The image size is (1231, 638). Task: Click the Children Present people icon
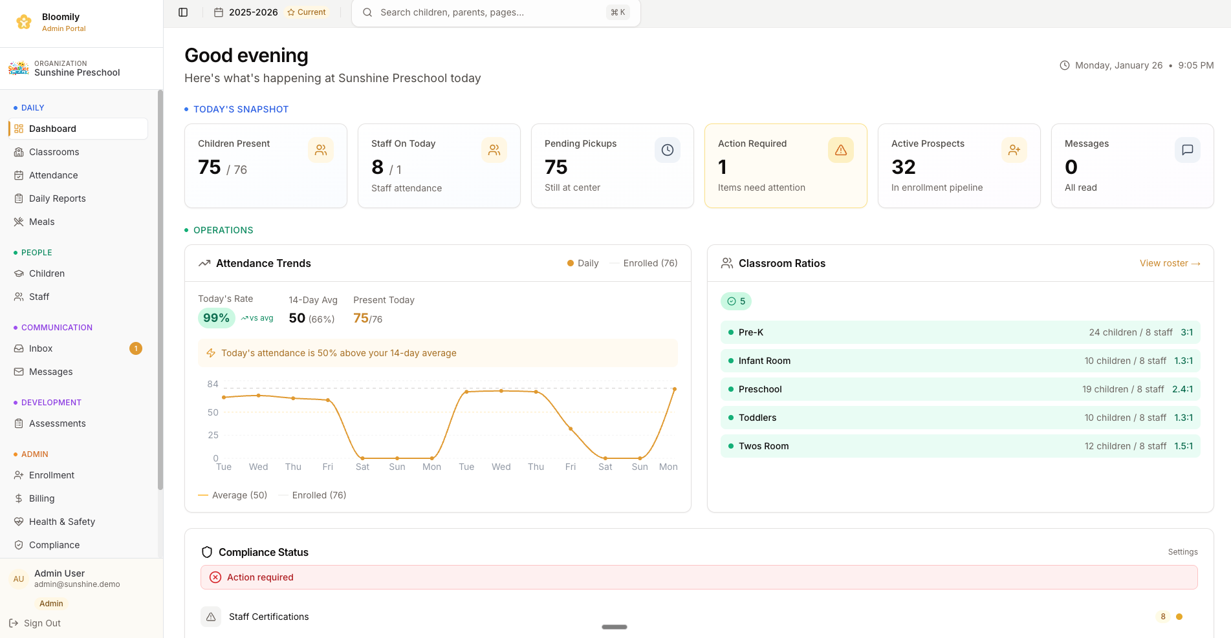(321, 150)
